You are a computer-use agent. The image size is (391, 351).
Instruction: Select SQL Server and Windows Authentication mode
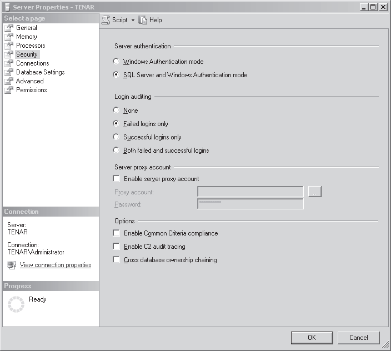tap(116, 74)
